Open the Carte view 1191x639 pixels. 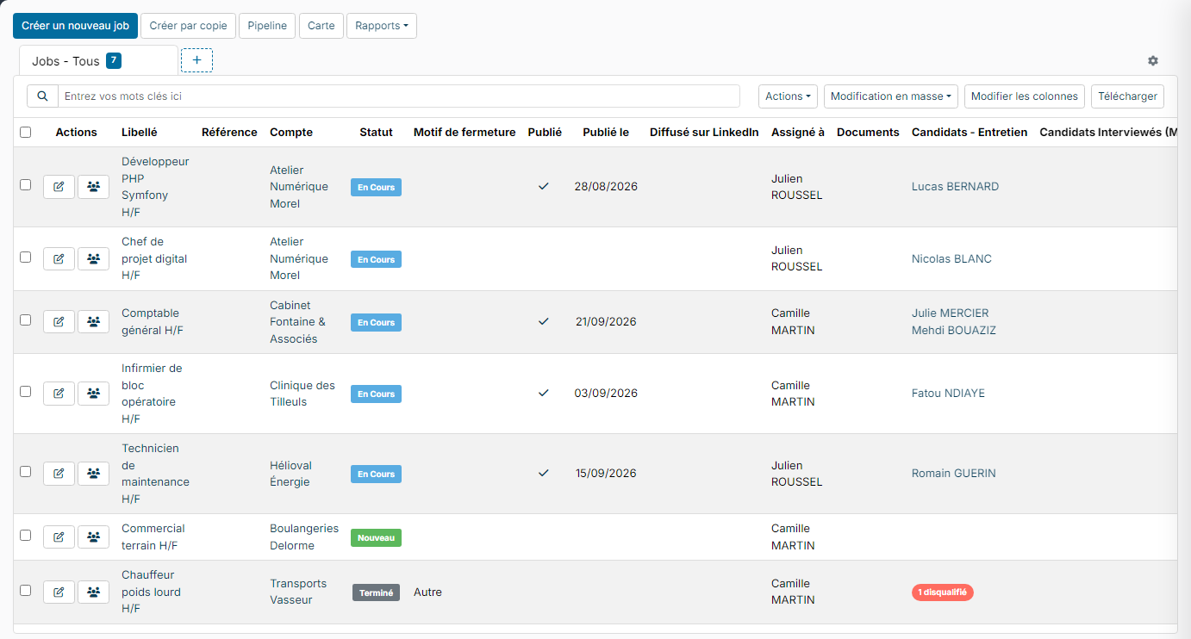[x=321, y=26]
